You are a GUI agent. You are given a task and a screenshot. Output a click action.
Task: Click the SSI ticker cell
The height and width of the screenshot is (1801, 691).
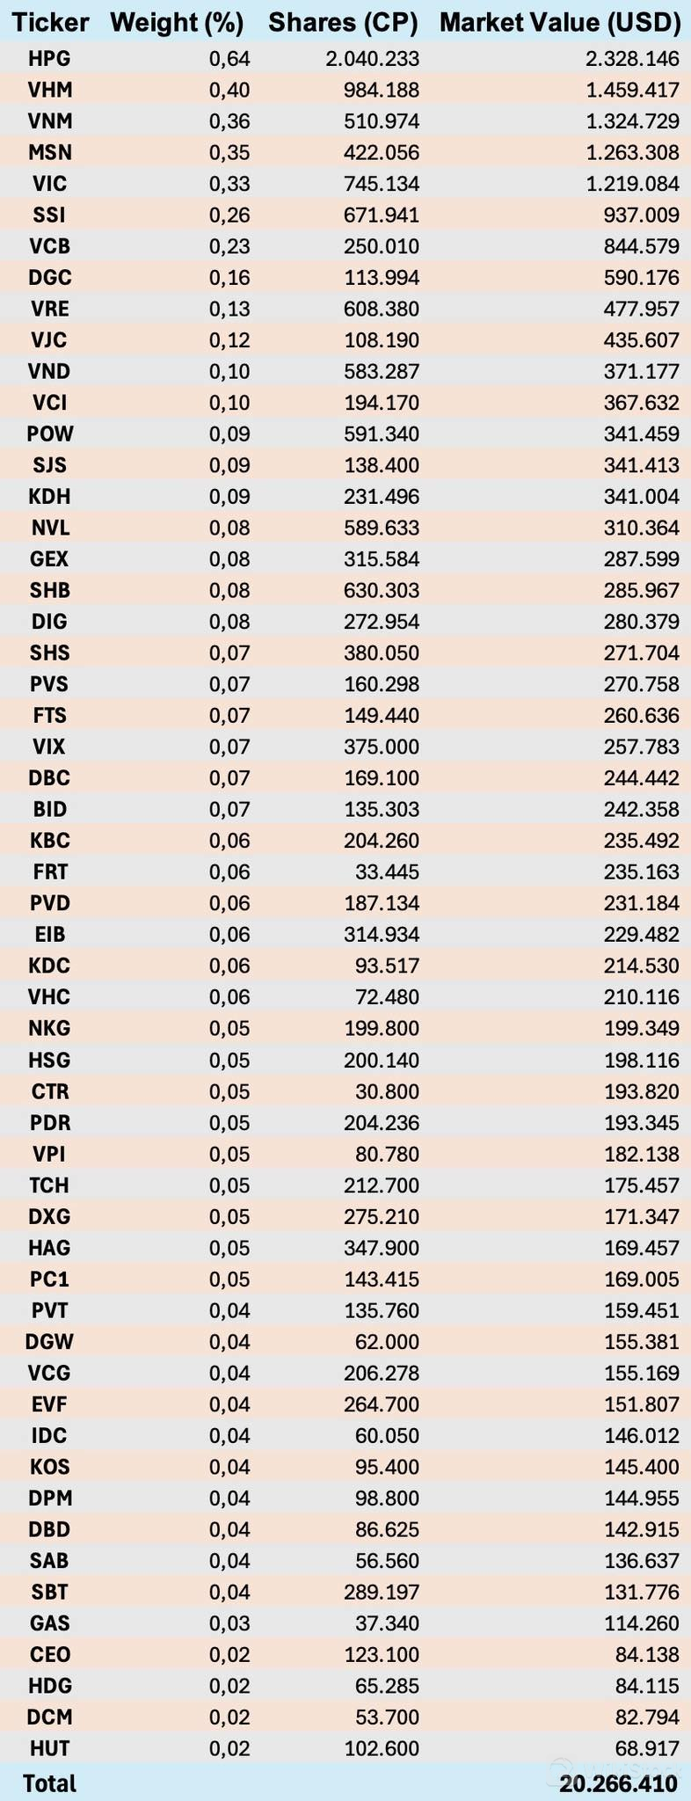(x=49, y=215)
